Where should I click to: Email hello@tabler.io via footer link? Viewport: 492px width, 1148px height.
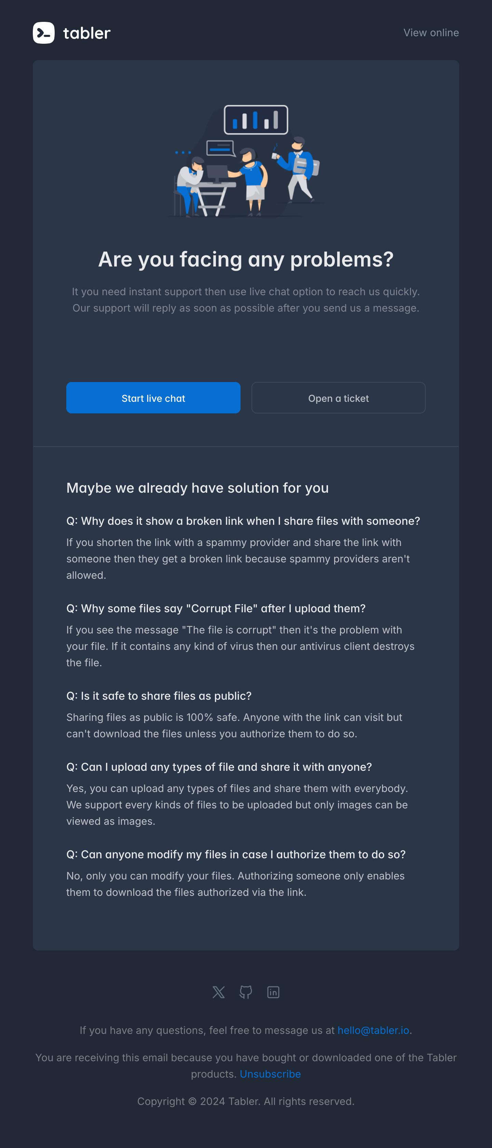coord(373,1030)
